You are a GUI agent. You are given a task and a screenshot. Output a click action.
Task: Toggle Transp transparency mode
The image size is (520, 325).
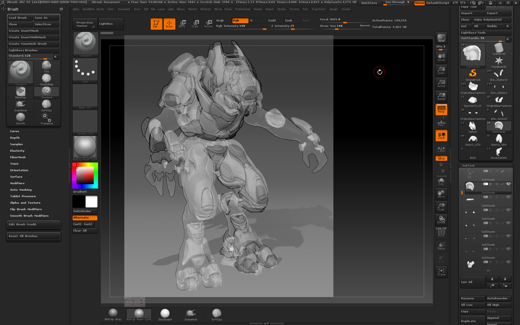[x=441, y=246]
